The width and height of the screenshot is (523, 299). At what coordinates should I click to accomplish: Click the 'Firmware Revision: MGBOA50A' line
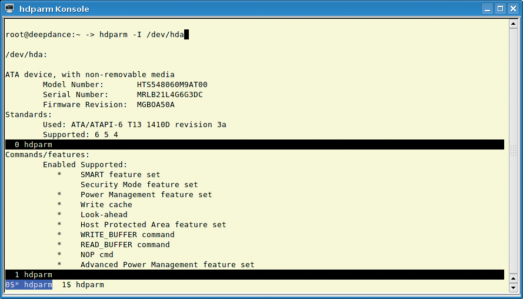click(109, 104)
